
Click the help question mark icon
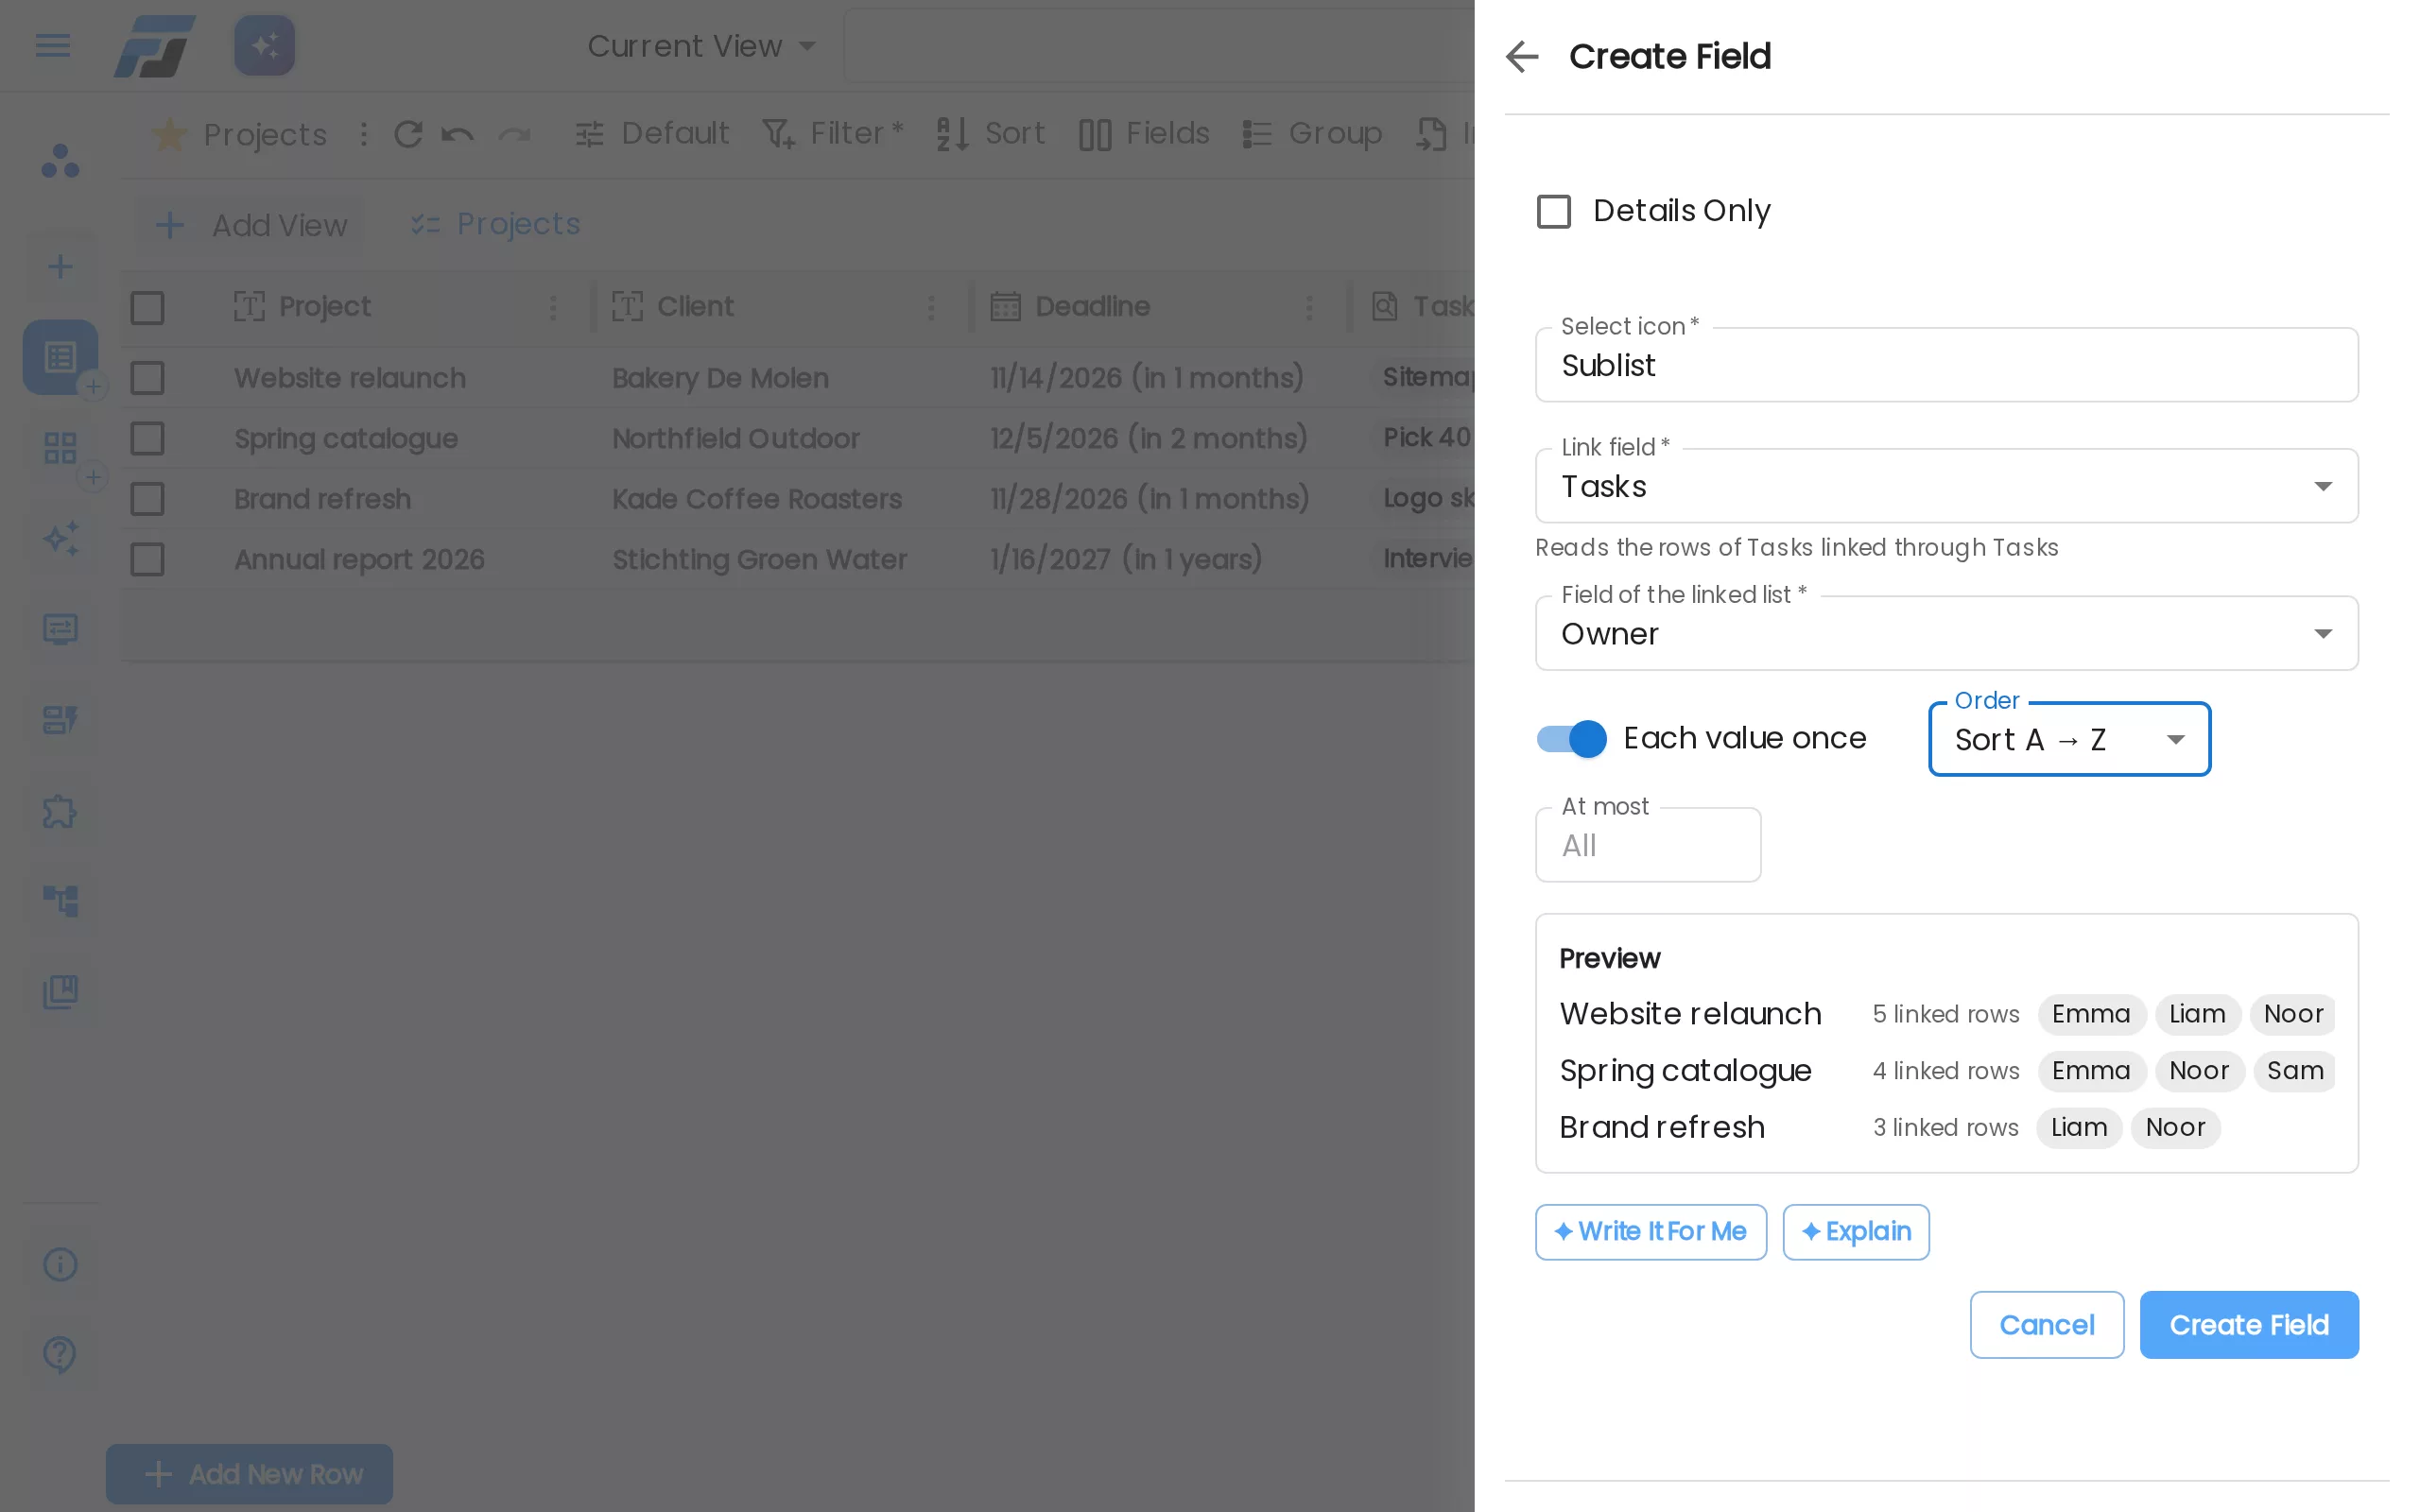click(60, 1354)
